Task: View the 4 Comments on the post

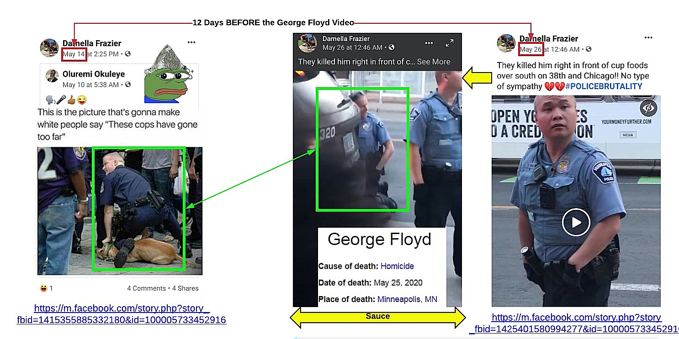Action: [146, 288]
